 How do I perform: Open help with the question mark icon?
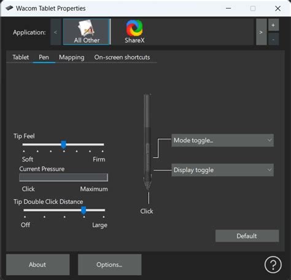coord(273,265)
